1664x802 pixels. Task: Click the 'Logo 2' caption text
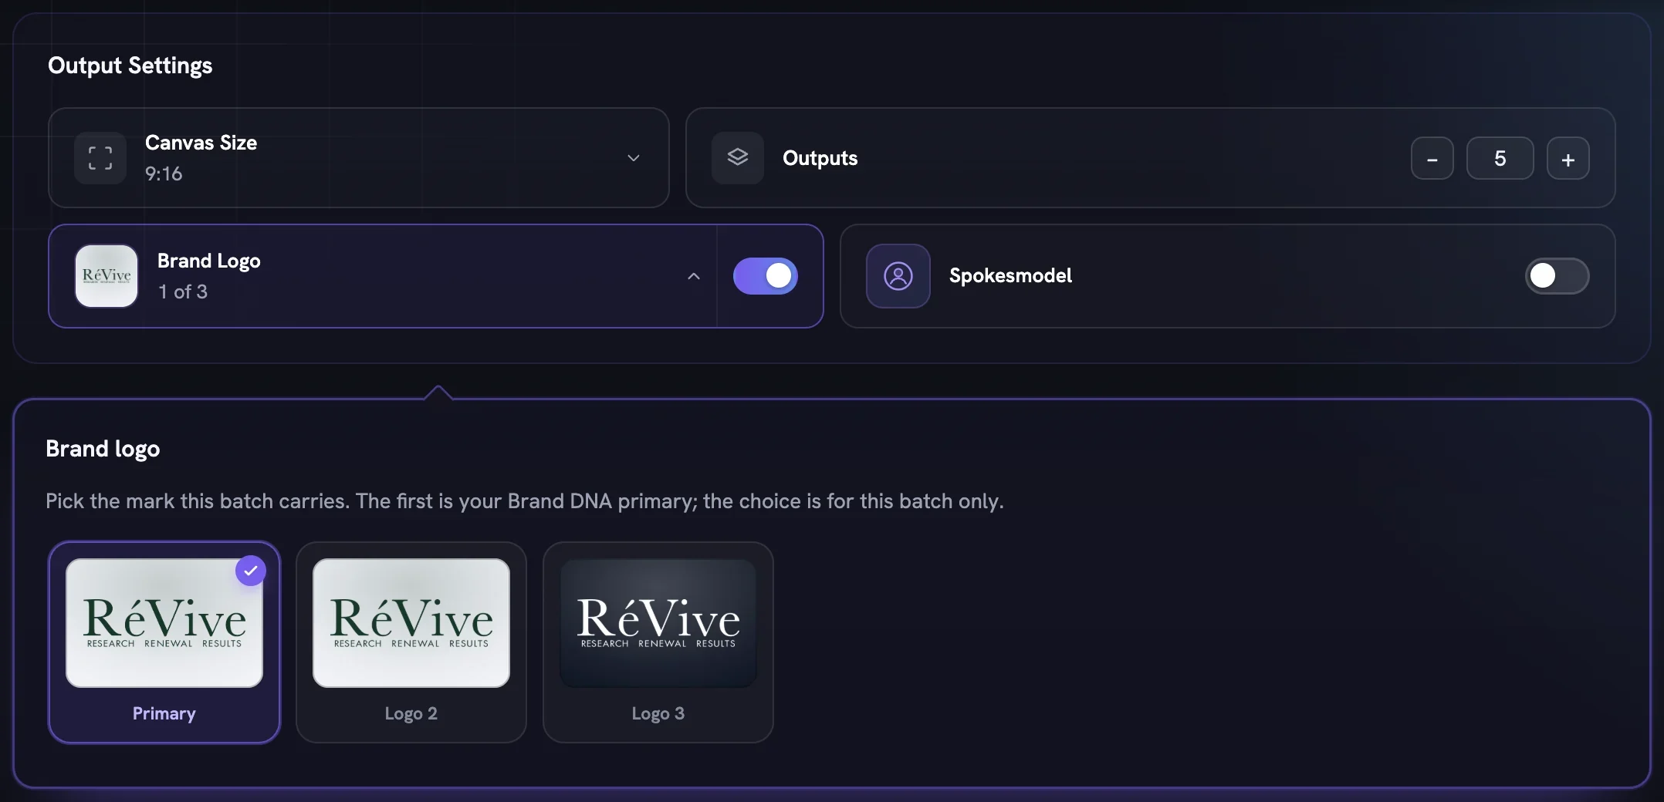pos(411,714)
